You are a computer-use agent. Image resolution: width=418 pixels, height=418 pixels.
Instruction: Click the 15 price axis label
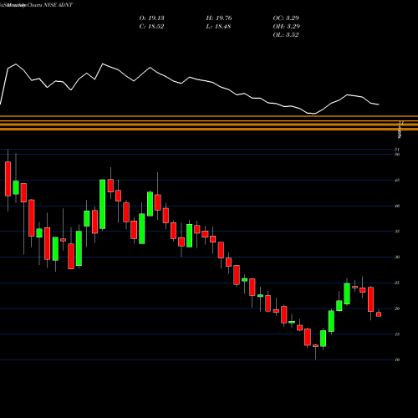click(x=397, y=334)
